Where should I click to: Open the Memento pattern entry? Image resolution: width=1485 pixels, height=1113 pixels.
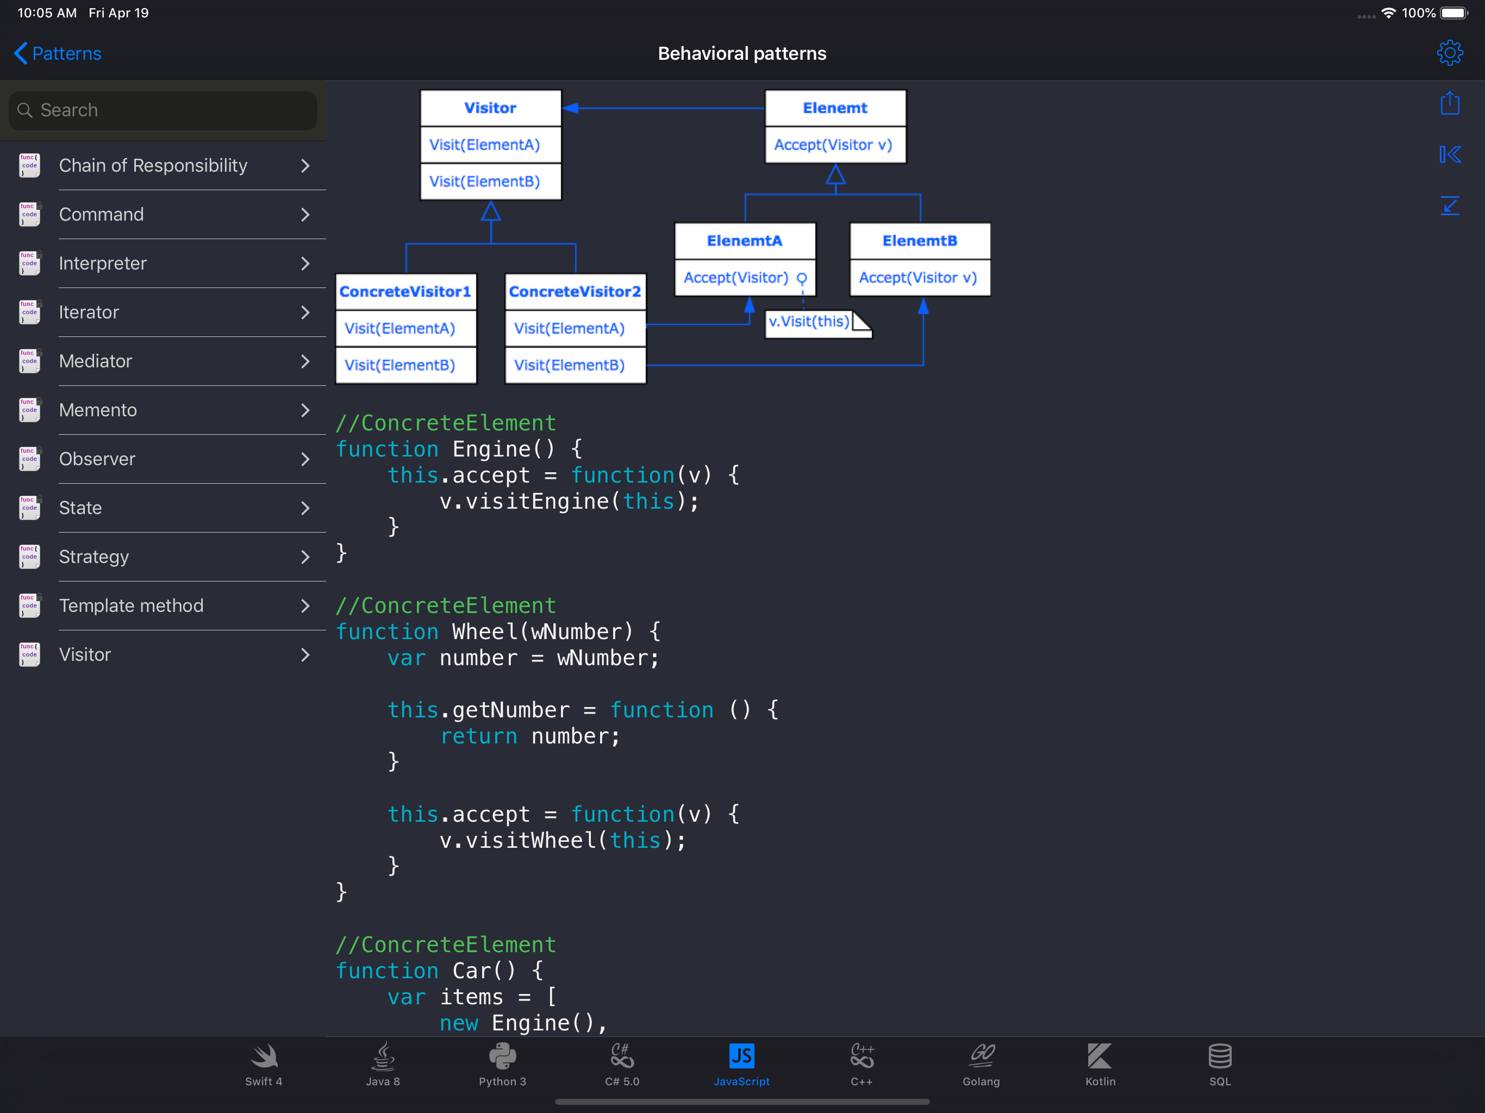pyautogui.click(x=98, y=410)
